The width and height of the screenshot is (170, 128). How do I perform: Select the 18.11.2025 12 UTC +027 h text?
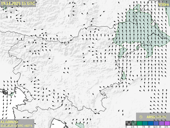point(16,126)
